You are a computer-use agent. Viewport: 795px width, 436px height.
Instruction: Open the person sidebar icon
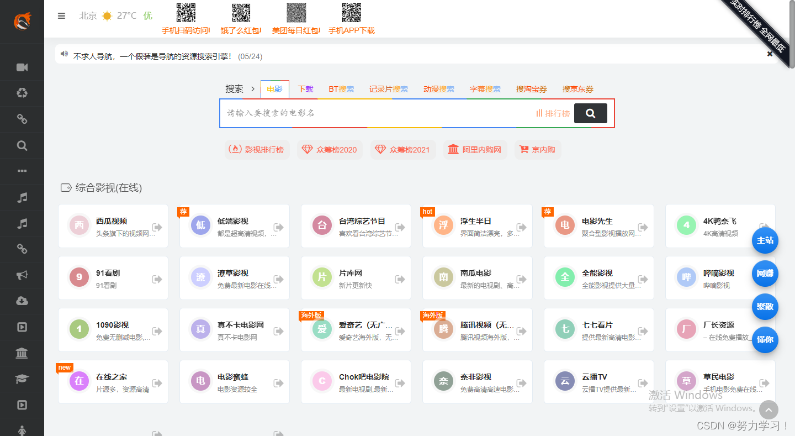[22, 430]
